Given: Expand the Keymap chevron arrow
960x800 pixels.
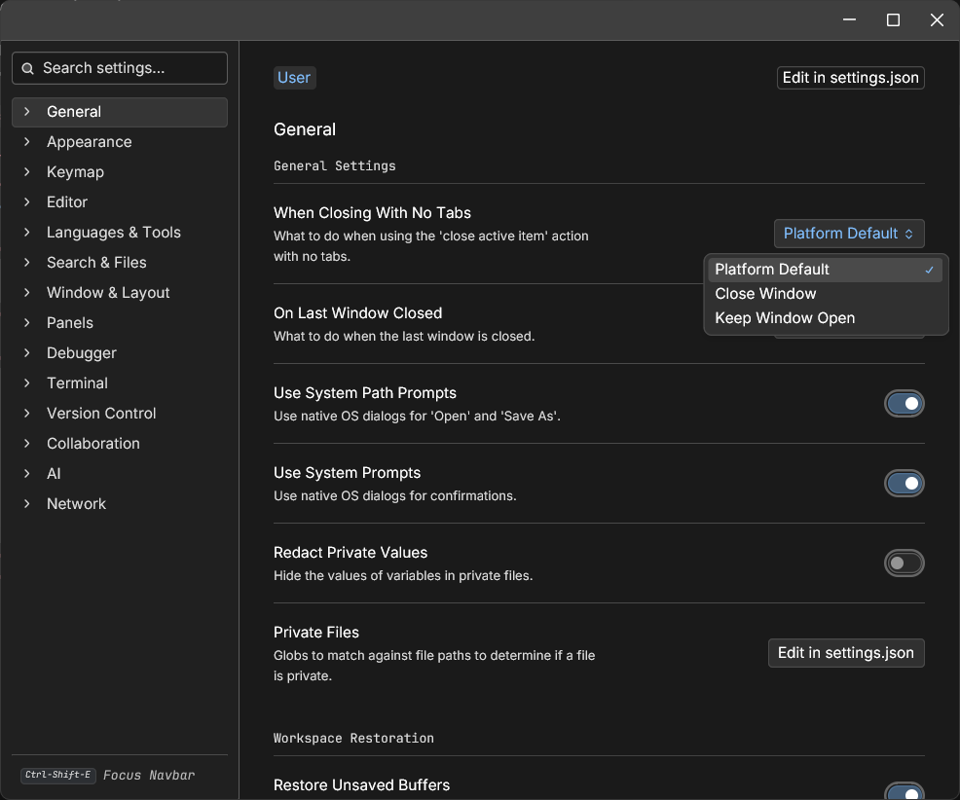Looking at the screenshot, I should tap(27, 172).
